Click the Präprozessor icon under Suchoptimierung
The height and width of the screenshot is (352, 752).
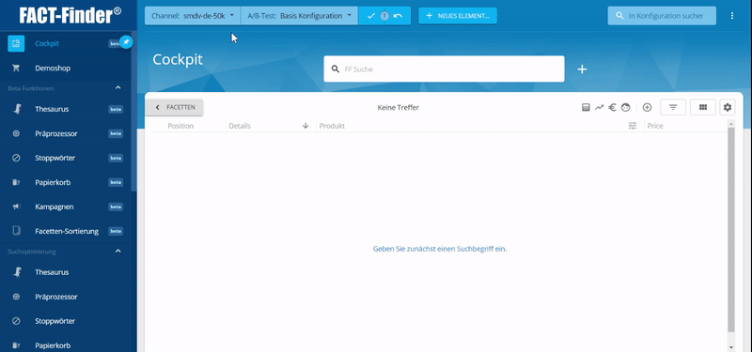click(x=16, y=297)
